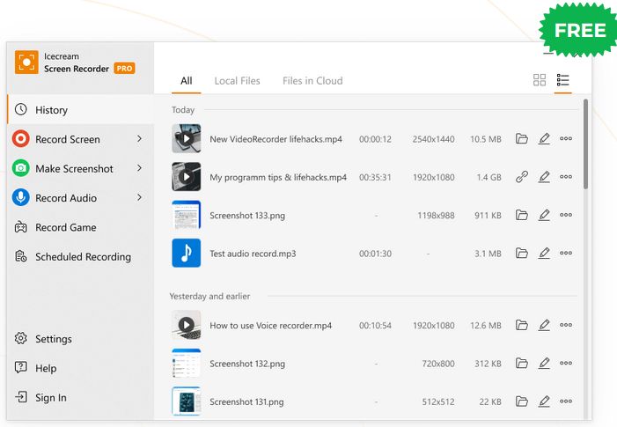Copy link icon for My programm tips video
The image size is (617, 427).
coord(522,177)
